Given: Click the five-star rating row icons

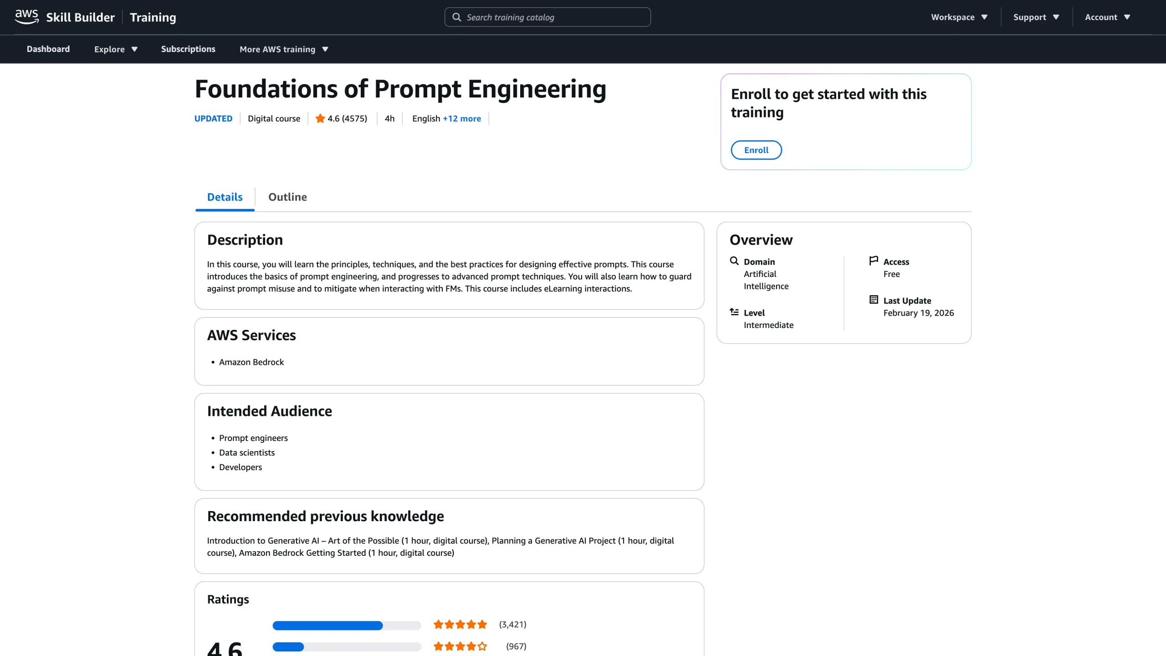Looking at the screenshot, I should [x=460, y=625].
